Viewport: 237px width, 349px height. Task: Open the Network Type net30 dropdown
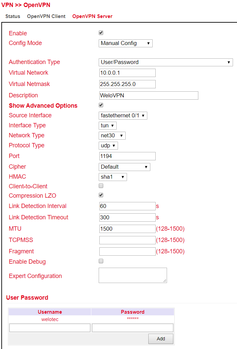point(112,136)
